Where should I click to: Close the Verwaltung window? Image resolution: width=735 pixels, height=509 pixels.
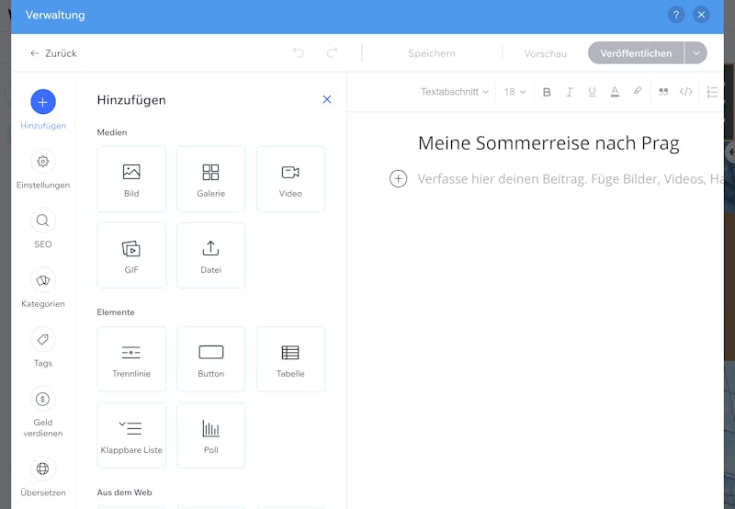coord(701,15)
